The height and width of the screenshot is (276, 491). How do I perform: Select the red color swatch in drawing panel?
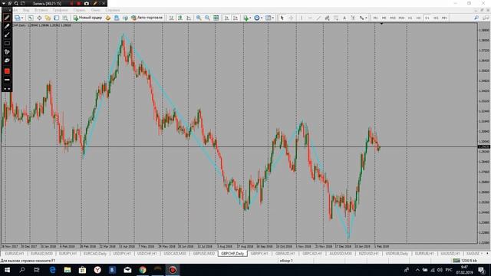click(x=7, y=71)
